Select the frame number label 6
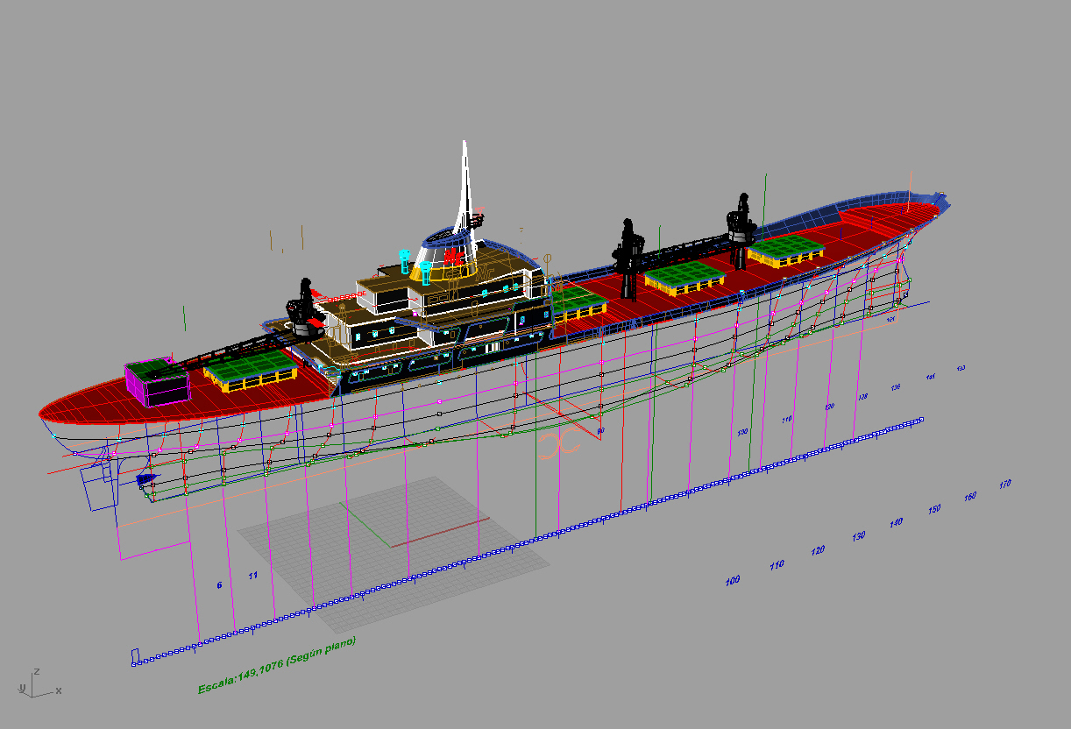The image size is (1071, 729). pyautogui.click(x=219, y=584)
